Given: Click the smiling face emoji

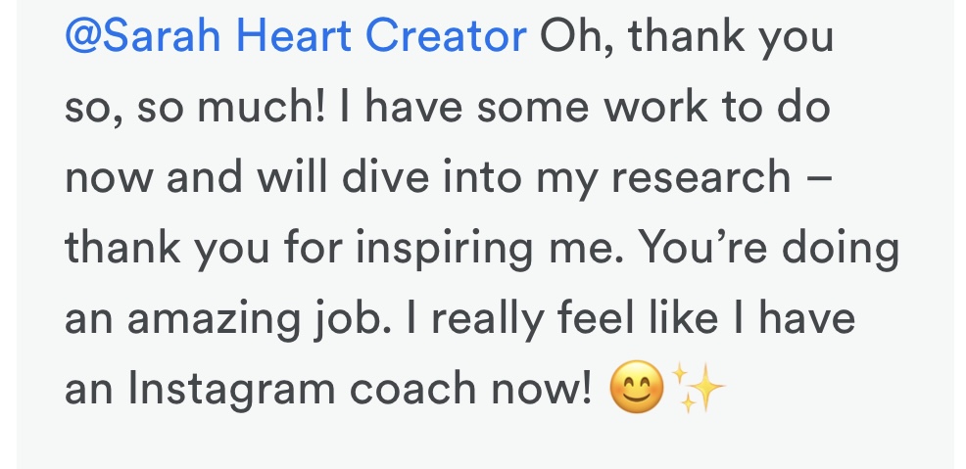Looking at the screenshot, I should coord(637,386).
